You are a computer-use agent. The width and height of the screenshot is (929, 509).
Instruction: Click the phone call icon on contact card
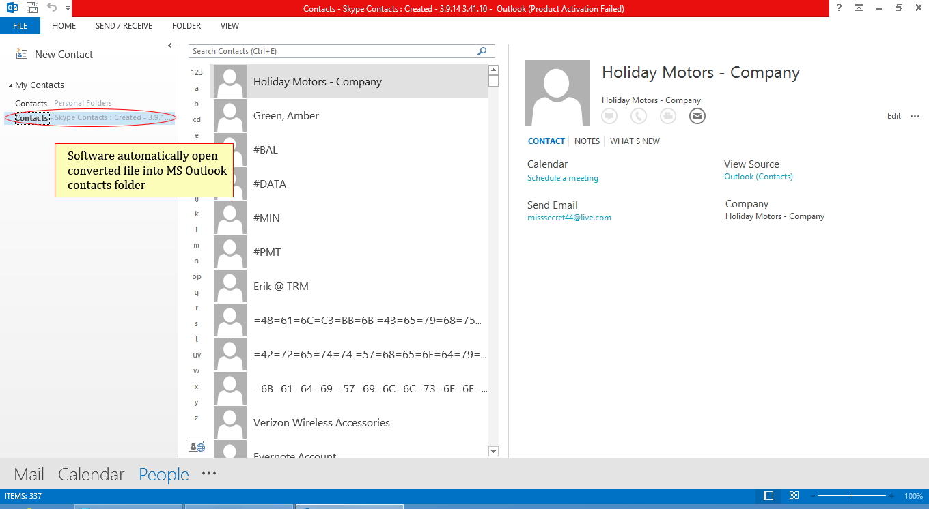[x=639, y=117]
